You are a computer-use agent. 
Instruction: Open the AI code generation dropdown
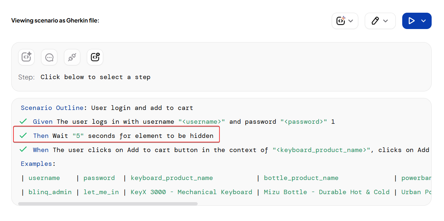point(344,21)
